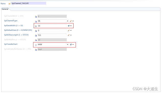Expand arrow beside SpiDefaultData pencil
This screenshot has width=162, height=93.
pyautogui.click(x=71, y=30)
